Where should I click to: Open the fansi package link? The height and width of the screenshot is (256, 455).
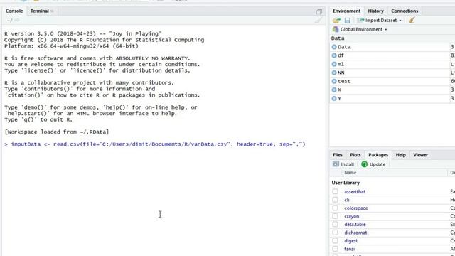click(x=349, y=249)
